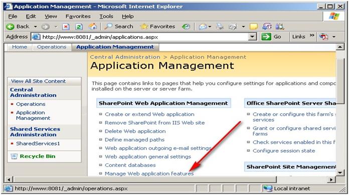349x195 pixels.
Task: Click the Recycle Bin icon in sidebar
Action: click(x=14, y=156)
